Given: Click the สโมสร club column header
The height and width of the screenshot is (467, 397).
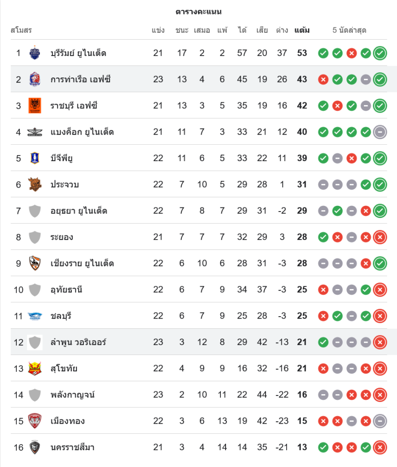Looking at the screenshot, I should click(21, 30).
